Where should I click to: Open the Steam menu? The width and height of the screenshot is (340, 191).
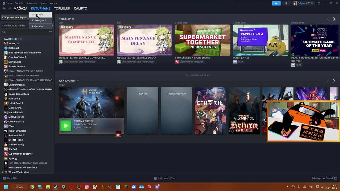click(7, 3)
